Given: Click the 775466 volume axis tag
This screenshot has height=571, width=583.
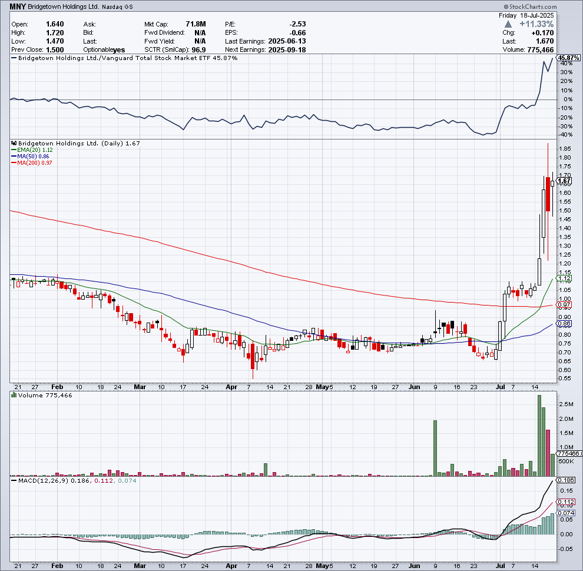Looking at the screenshot, I should (569, 453).
